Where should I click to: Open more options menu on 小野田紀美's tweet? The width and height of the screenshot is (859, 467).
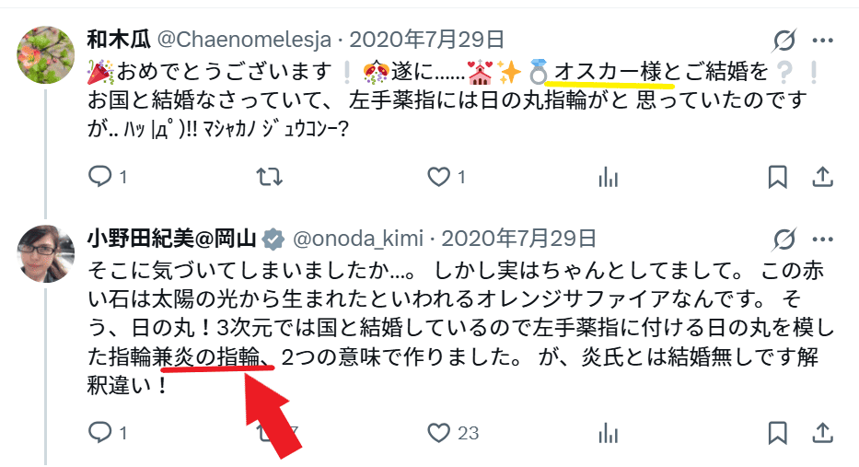click(823, 239)
